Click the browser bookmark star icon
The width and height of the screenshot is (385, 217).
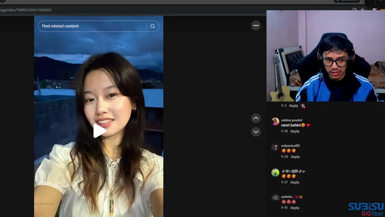[x=362, y=10]
